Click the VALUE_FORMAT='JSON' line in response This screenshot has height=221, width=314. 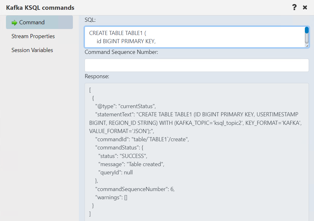[x=121, y=131]
